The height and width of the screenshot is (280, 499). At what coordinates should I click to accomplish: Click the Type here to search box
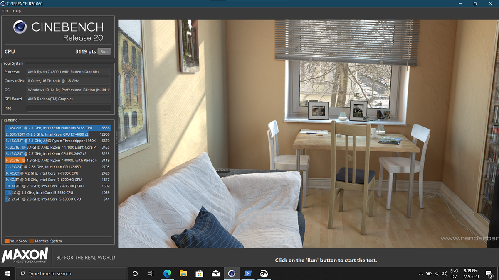click(x=72, y=273)
